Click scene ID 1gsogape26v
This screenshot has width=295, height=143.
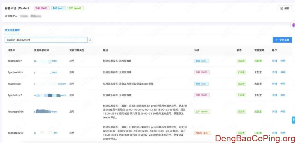click(x=15, y=133)
